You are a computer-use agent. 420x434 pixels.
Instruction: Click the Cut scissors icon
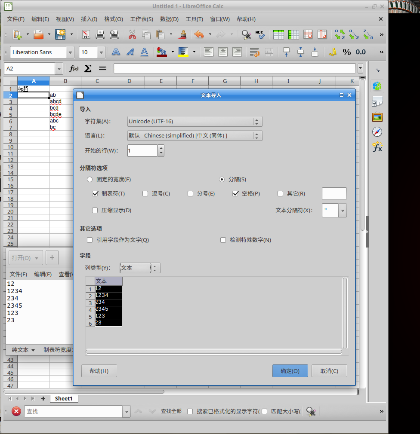click(x=132, y=35)
